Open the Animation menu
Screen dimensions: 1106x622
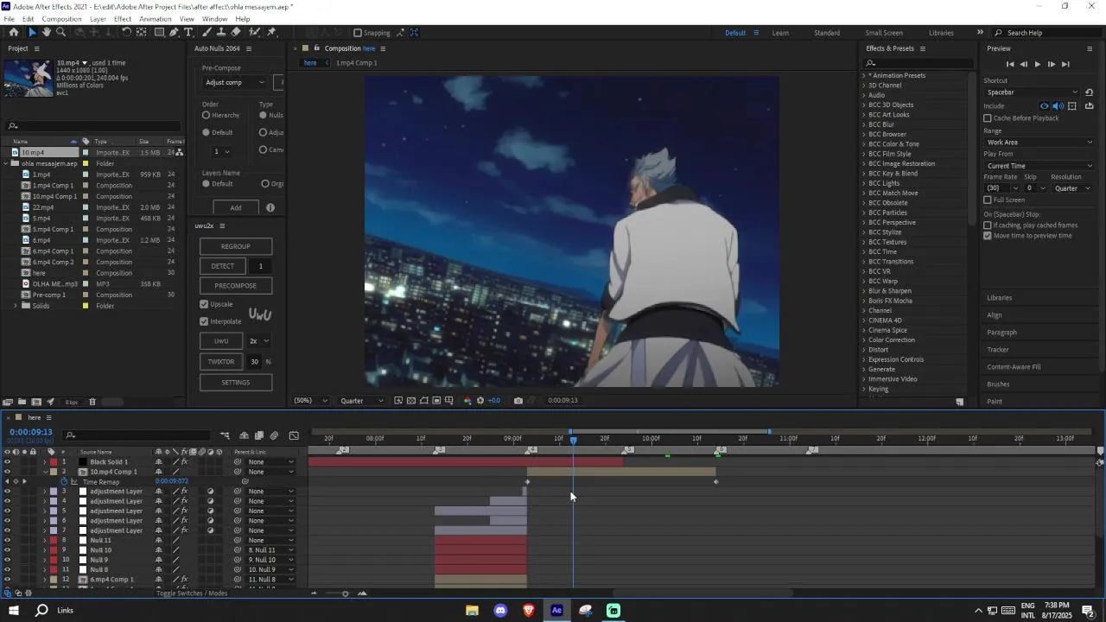(156, 19)
